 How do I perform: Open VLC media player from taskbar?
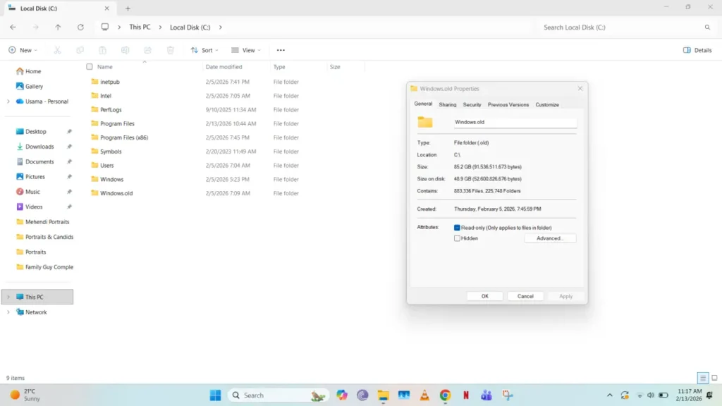pos(424,395)
